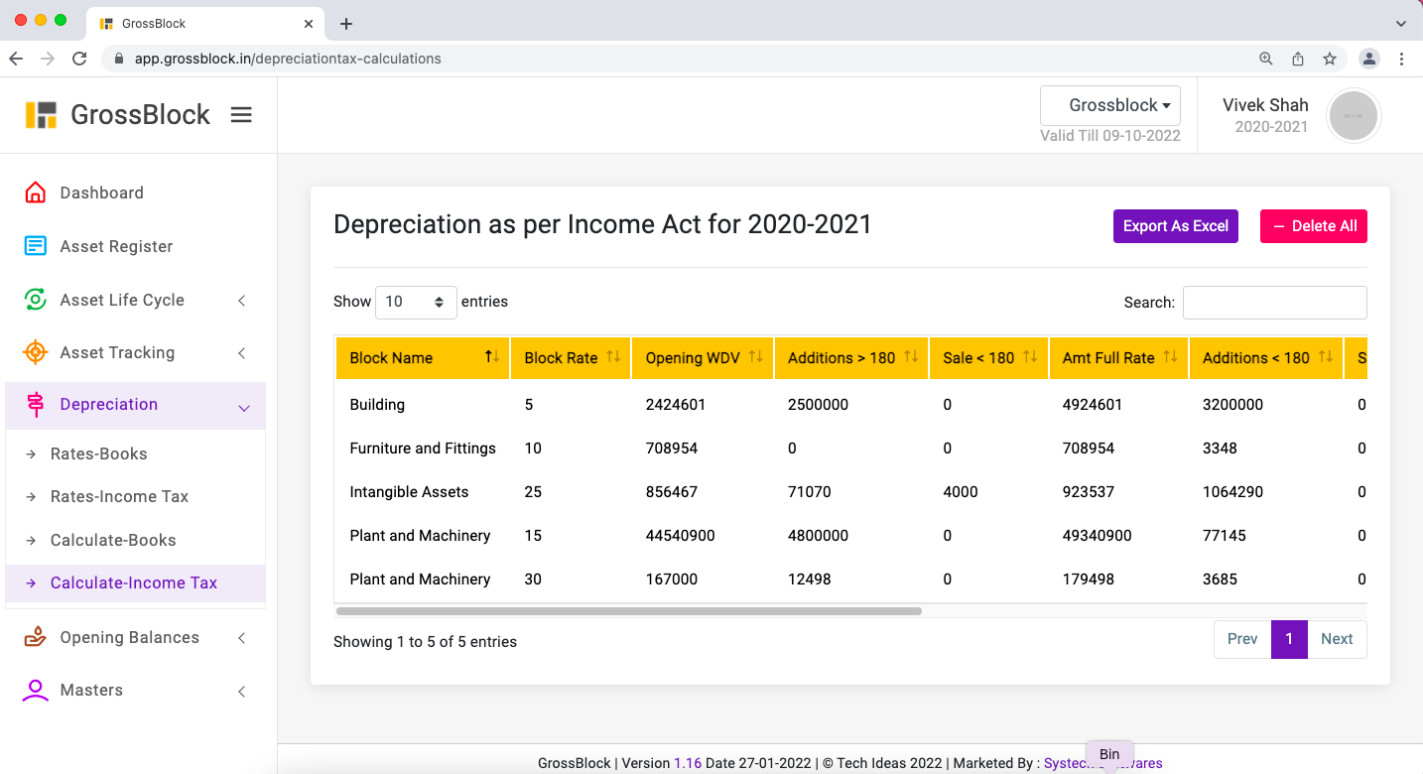The width and height of the screenshot is (1423, 774).
Task: Click the Masters person icon
Action: (x=36, y=691)
